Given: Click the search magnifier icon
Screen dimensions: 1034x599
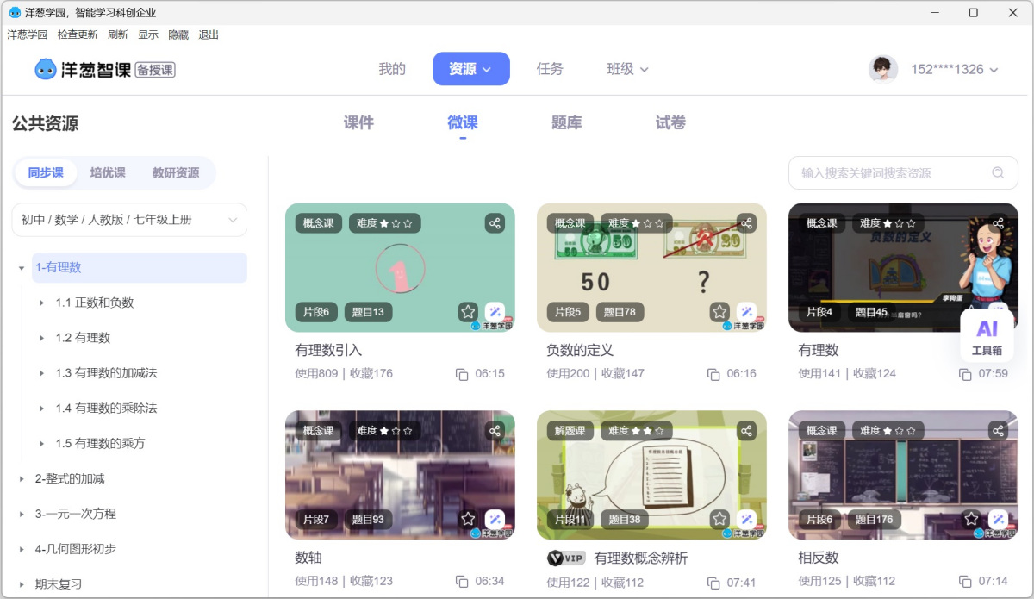Looking at the screenshot, I should [x=998, y=172].
